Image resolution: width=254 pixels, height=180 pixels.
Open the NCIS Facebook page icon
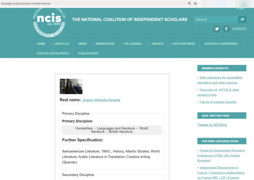pyautogui.click(x=226, y=29)
